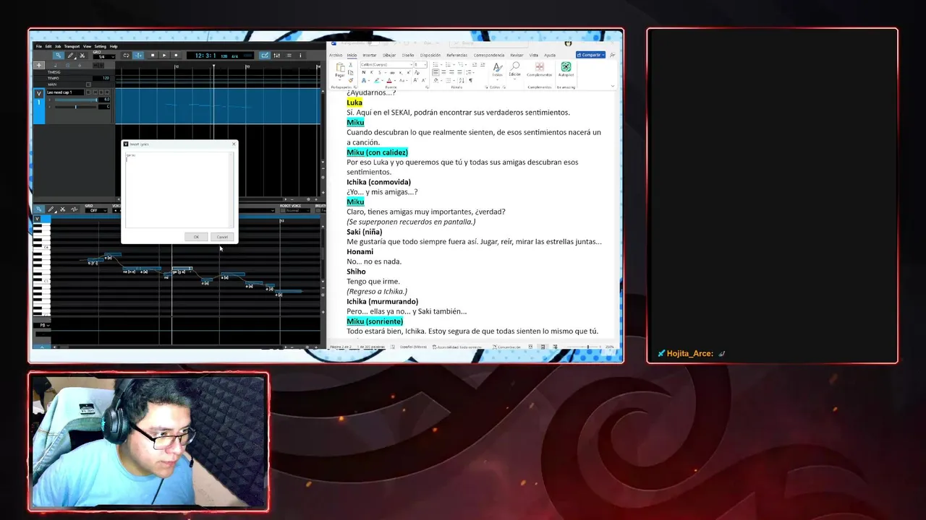This screenshot has height=520, width=926.
Task: Open the PB parameter dropdown
Action: pos(43,326)
